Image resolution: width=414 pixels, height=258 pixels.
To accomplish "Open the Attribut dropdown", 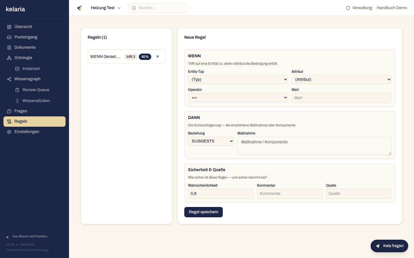I will [342, 79].
